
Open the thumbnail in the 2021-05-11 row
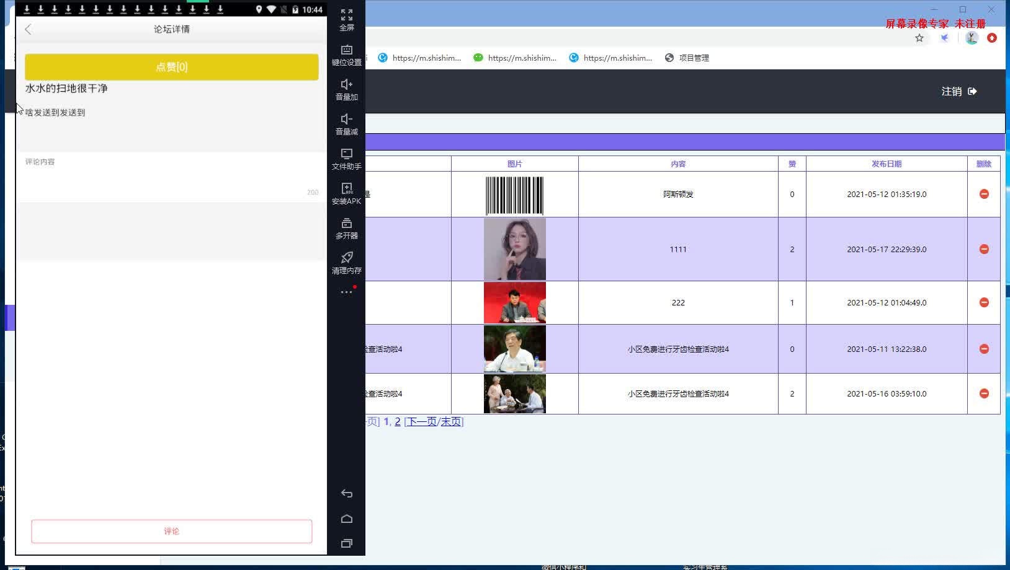[x=515, y=349]
